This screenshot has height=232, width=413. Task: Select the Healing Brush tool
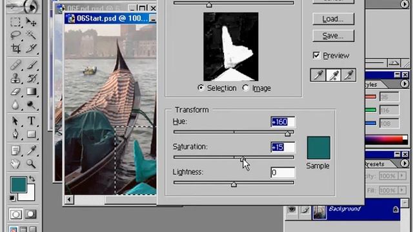pyautogui.click(x=15, y=64)
